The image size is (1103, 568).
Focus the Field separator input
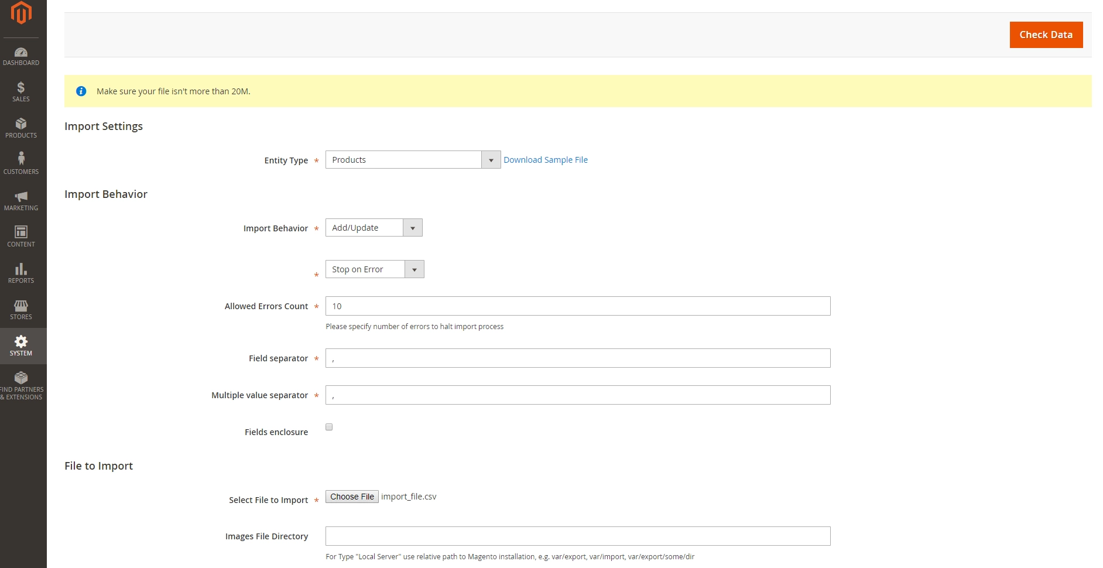click(x=578, y=358)
